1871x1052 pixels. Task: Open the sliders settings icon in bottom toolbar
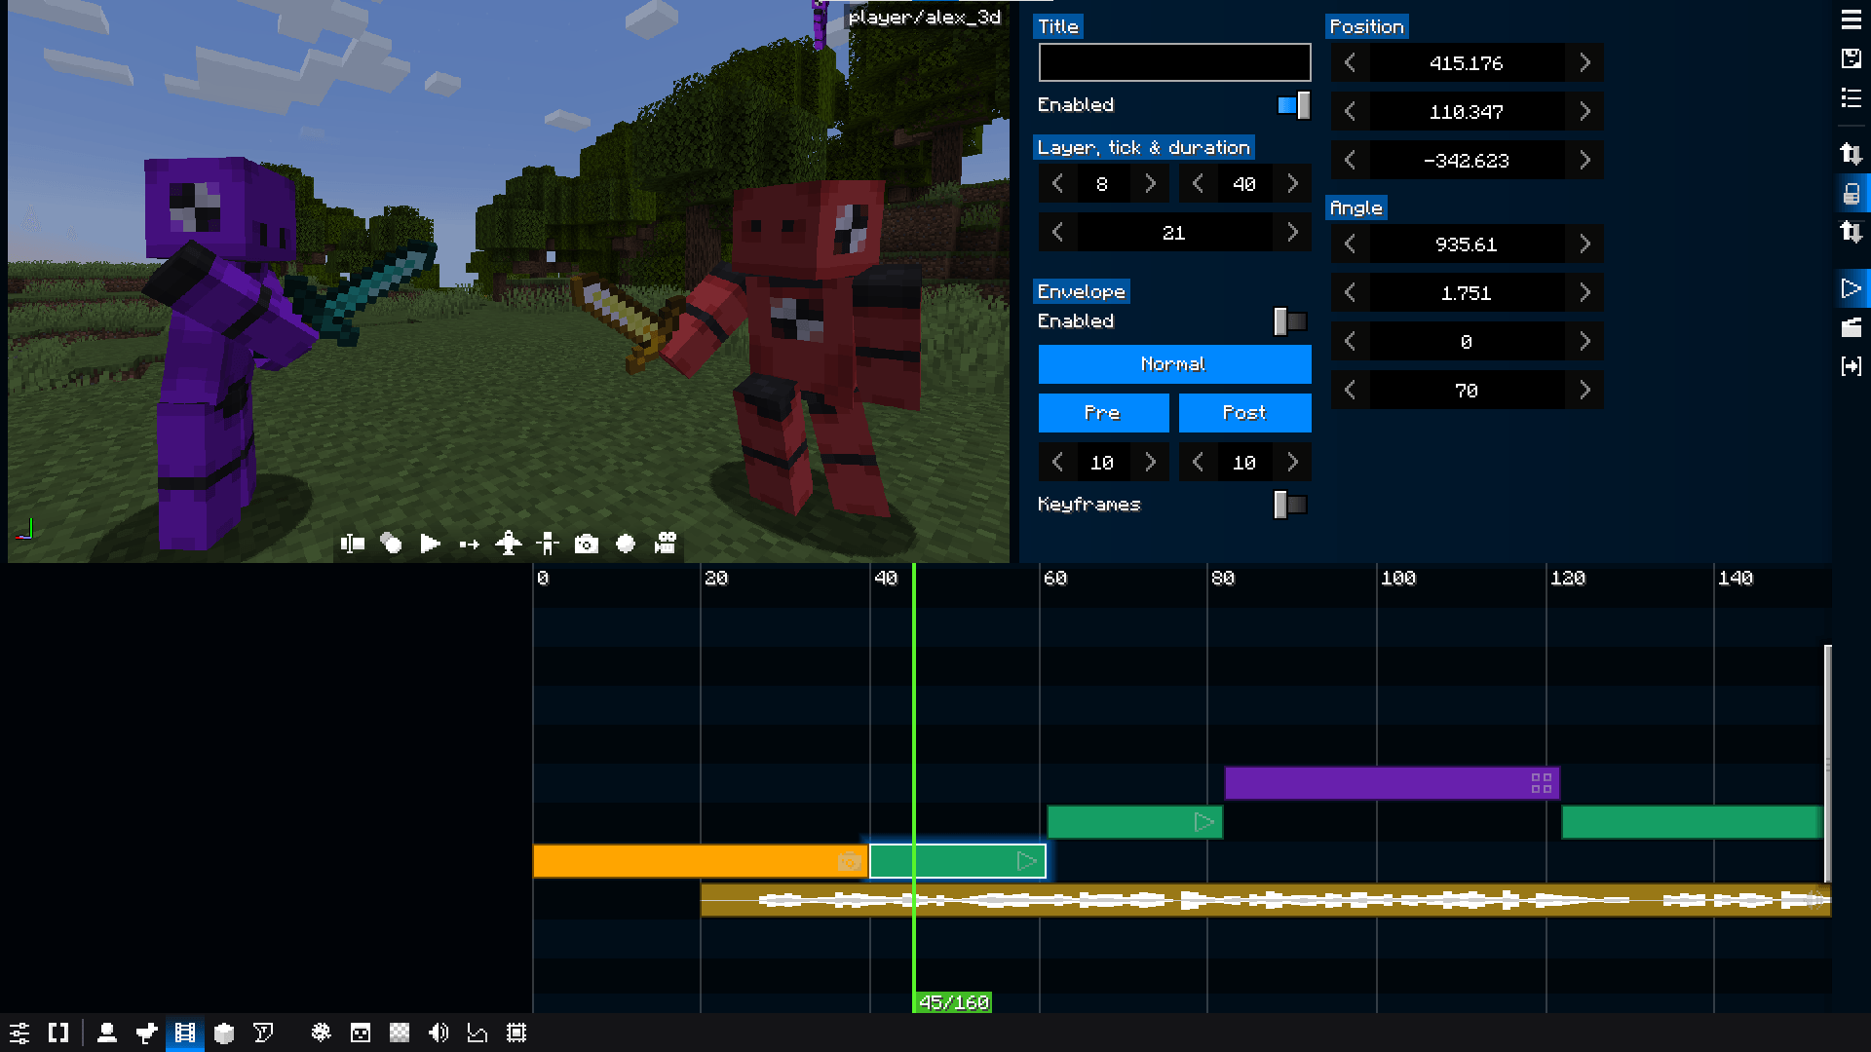click(19, 1033)
